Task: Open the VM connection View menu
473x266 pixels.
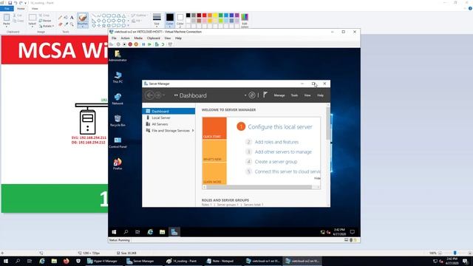Action: 168,38
